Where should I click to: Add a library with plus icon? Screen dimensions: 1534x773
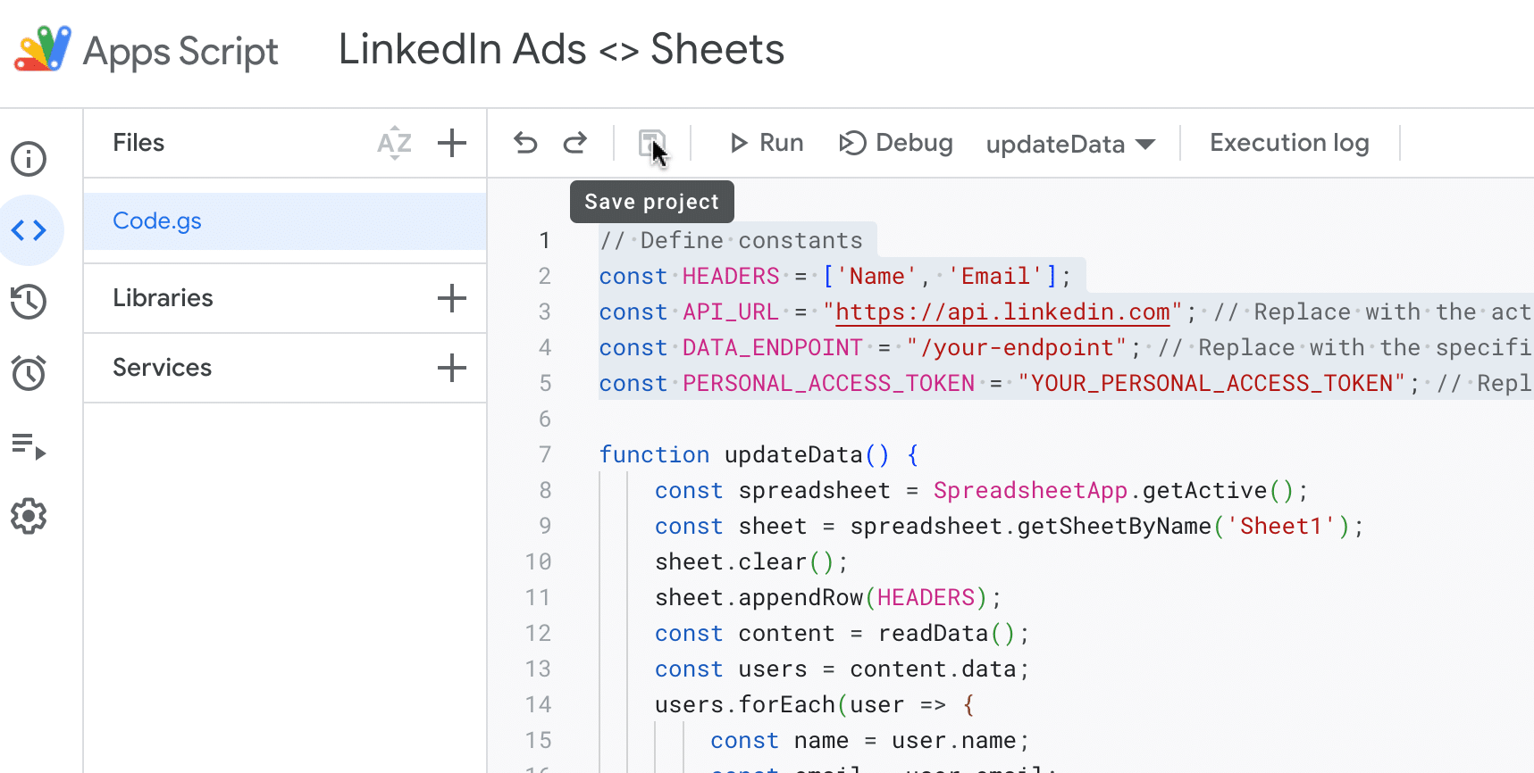(x=452, y=298)
